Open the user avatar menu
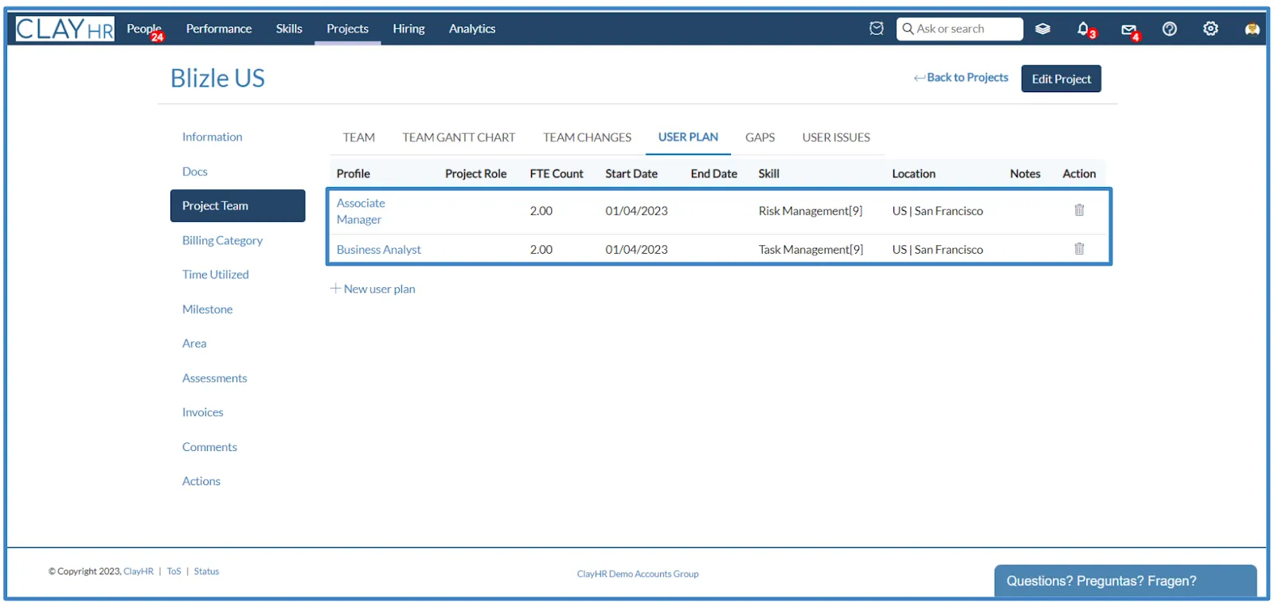The image size is (1274, 603). coord(1252,29)
